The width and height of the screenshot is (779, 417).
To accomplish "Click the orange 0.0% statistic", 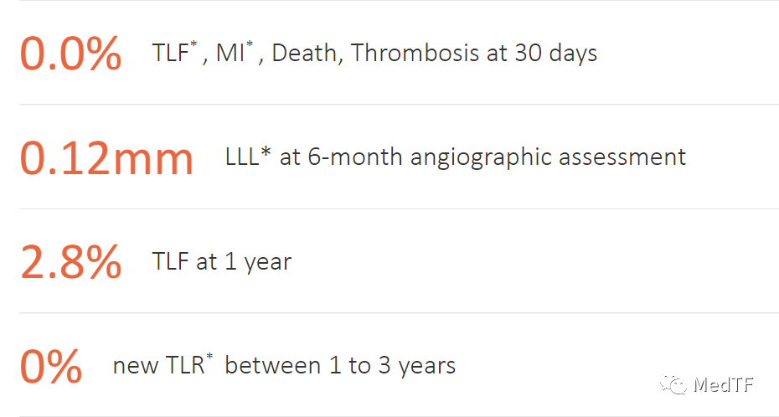I will click(70, 53).
